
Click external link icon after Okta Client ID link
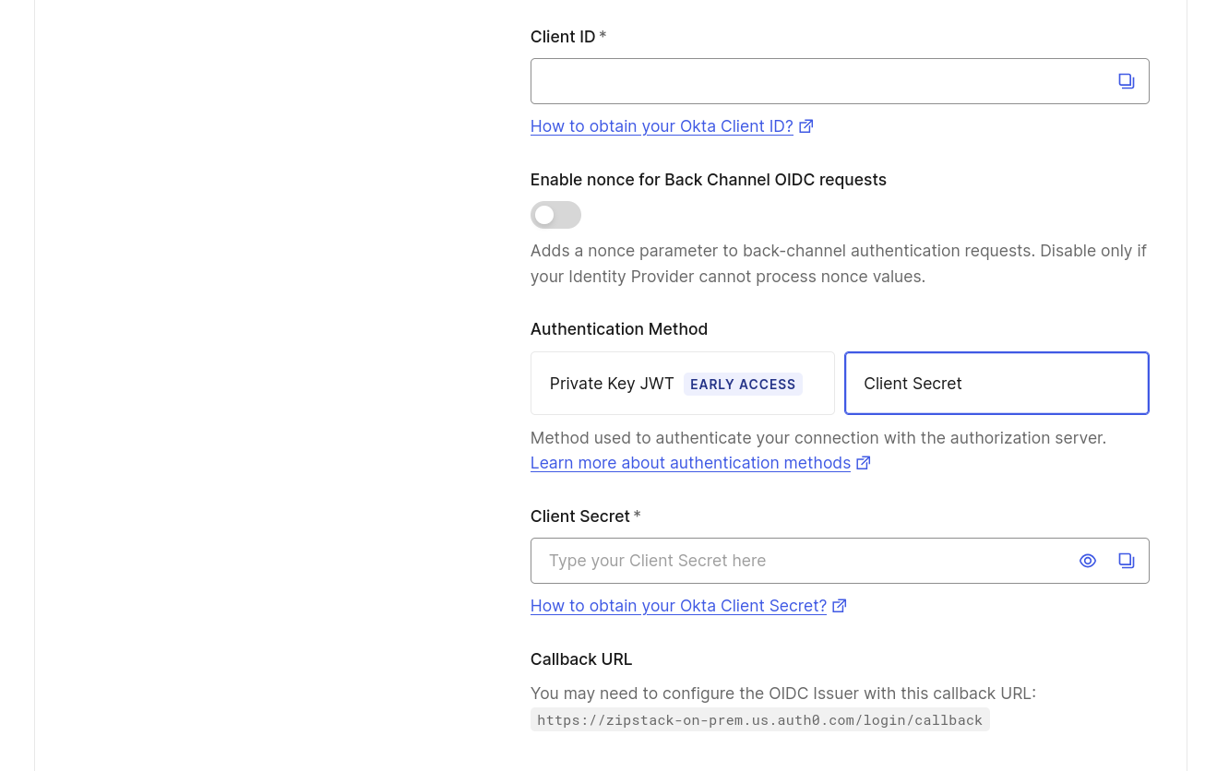pyautogui.click(x=805, y=125)
